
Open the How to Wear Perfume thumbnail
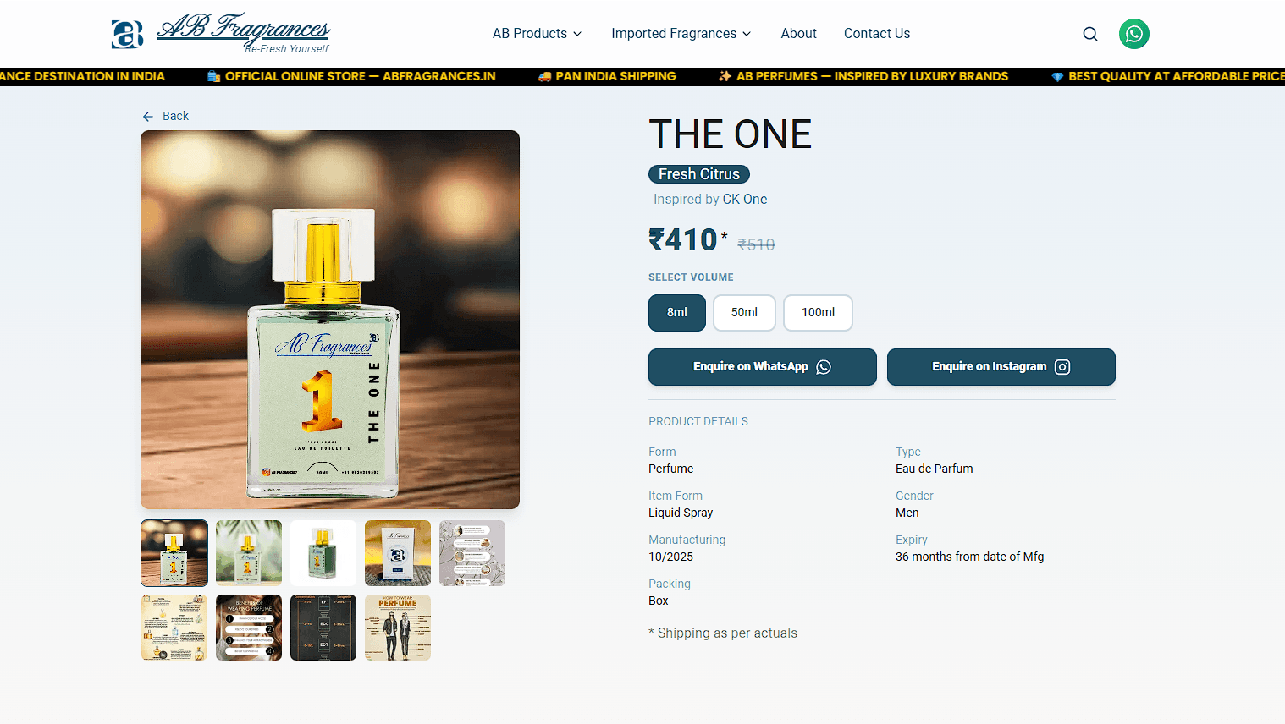tap(398, 628)
